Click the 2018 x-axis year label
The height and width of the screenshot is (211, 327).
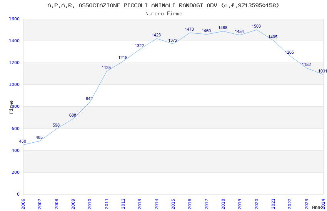[x=223, y=204]
